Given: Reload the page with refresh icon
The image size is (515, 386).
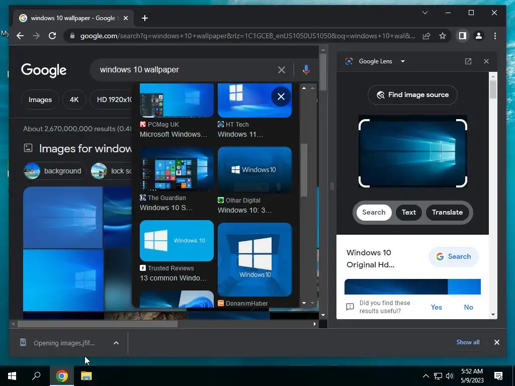Looking at the screenshot, I should pyautogui.click(x=52, y=36).
